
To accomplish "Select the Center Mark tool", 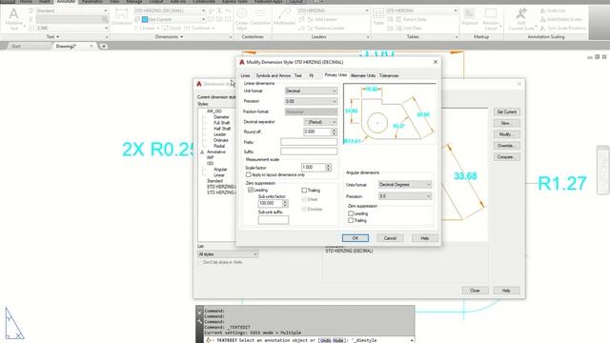I will point(241,18).
